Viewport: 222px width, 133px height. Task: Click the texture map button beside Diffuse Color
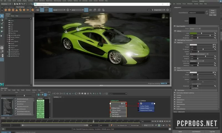[215, 33]
